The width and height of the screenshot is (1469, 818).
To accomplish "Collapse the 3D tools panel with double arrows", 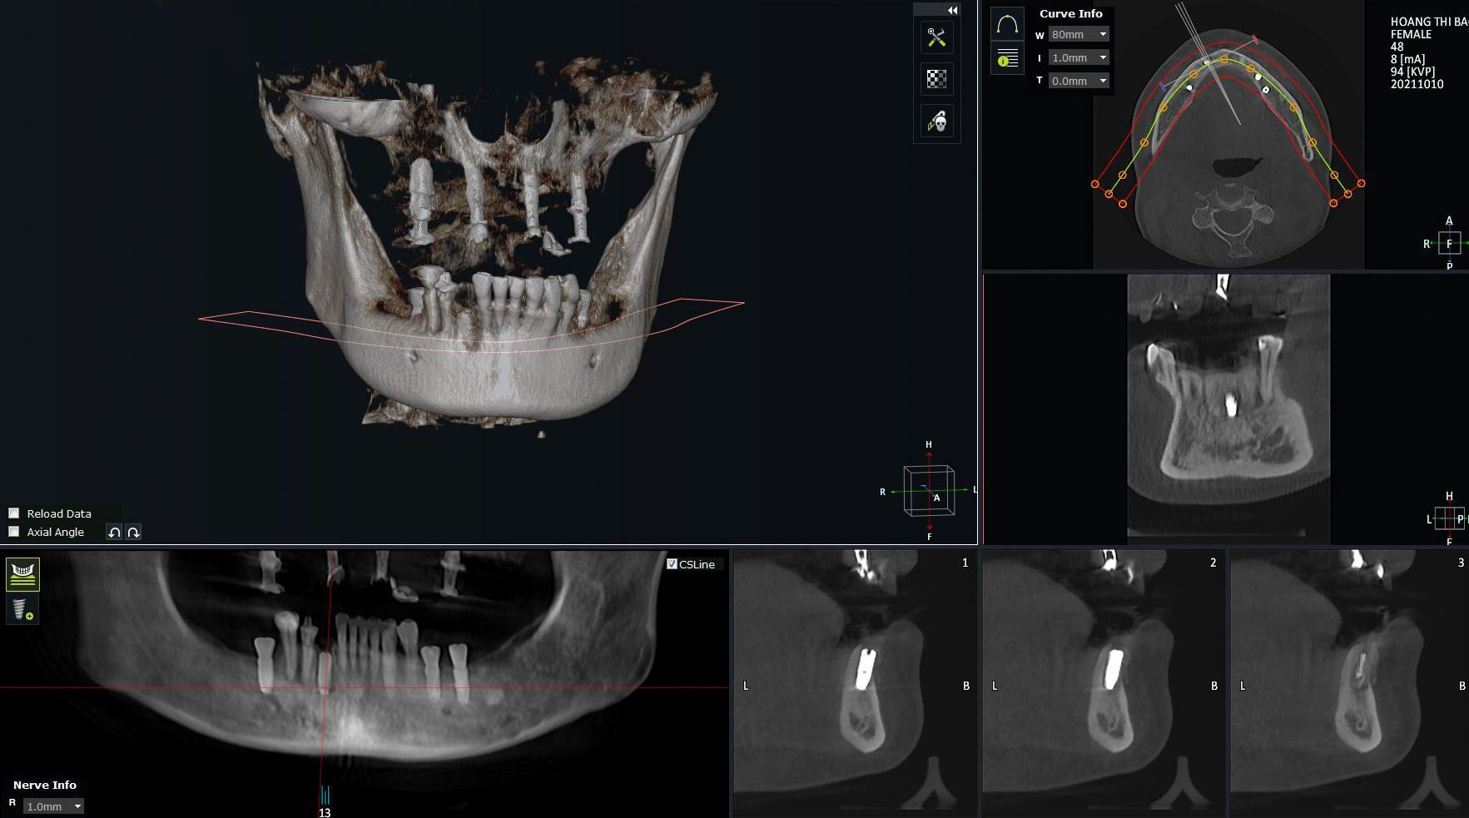I will pyautogui.click(x=952, y=10).
